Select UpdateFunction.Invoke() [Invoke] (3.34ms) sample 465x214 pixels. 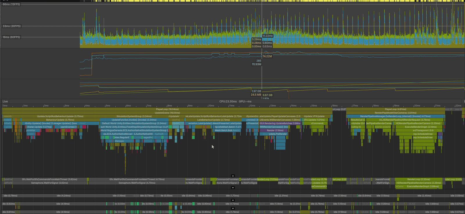[x=134, y=120]
